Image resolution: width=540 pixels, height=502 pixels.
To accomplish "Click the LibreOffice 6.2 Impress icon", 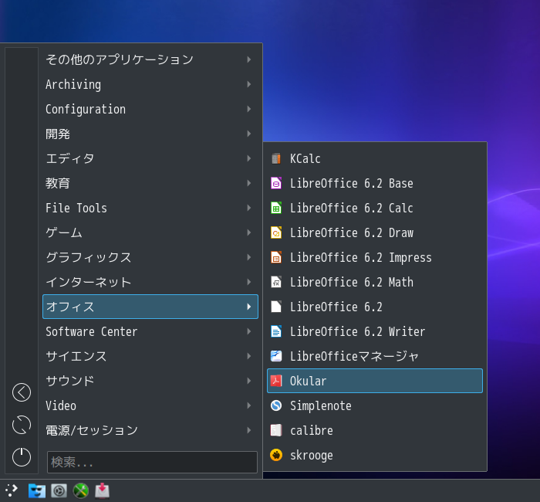I will coord(276,257).
